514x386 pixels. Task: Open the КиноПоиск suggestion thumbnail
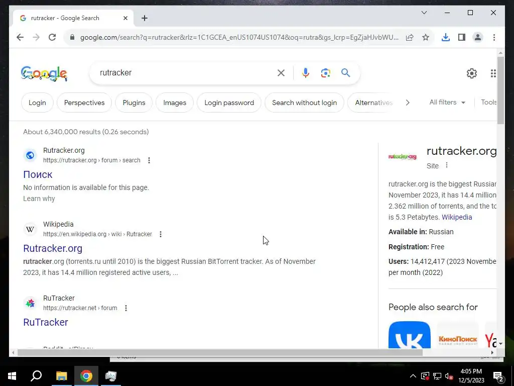click(458, 335)
